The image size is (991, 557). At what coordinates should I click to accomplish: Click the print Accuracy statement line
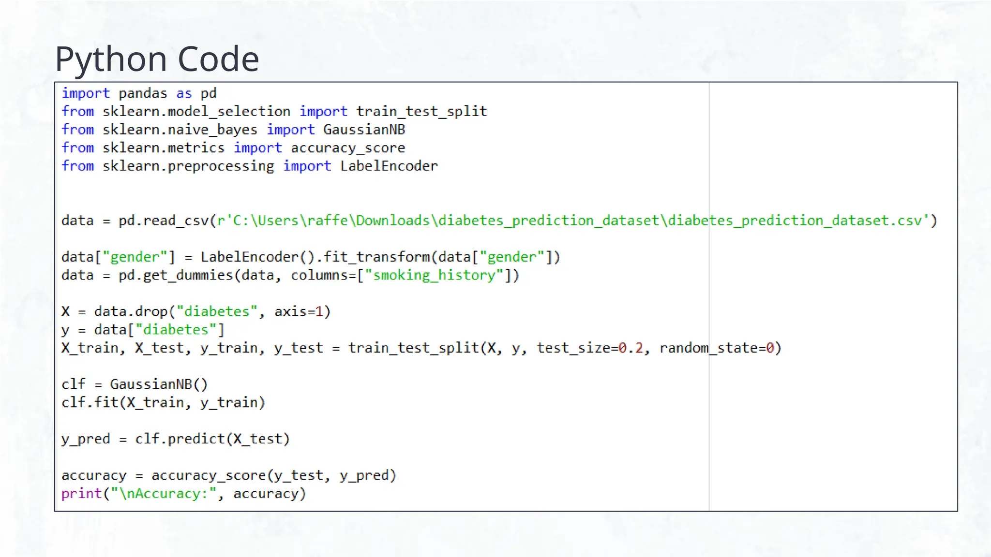click(184, 494)
